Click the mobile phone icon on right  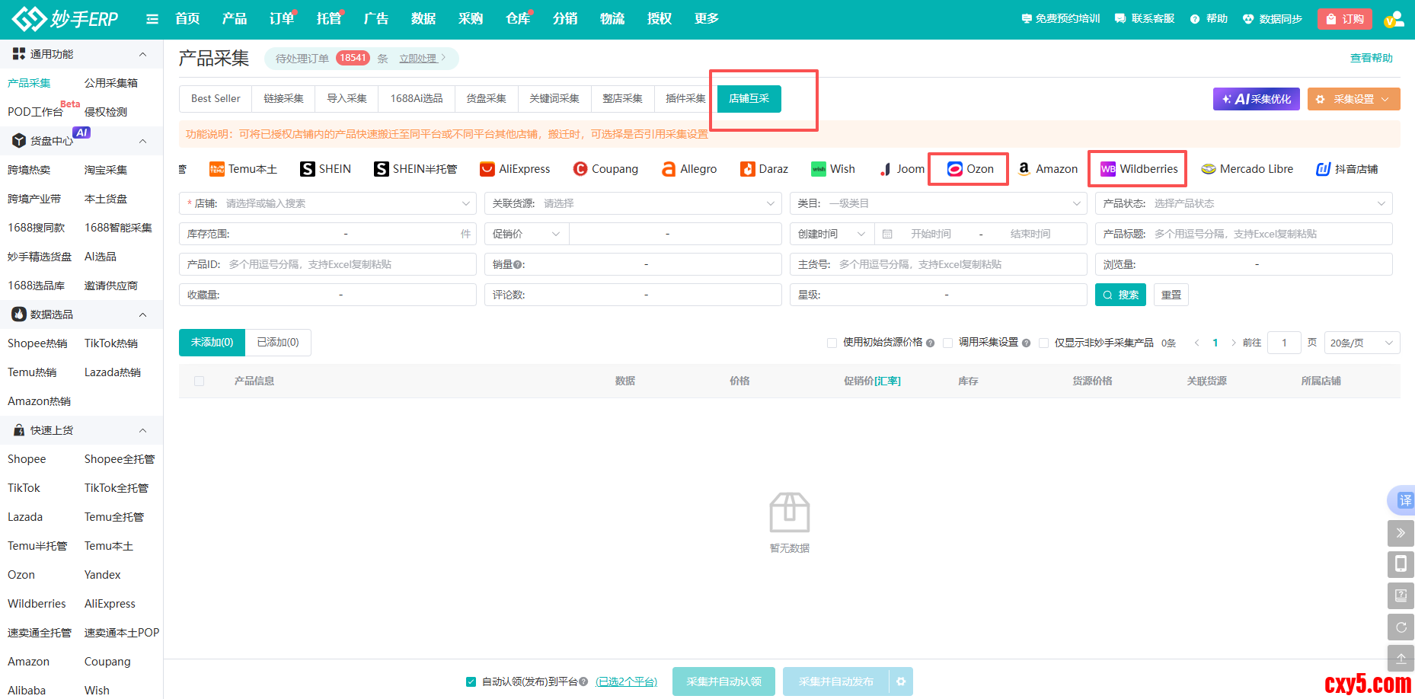[1401, 563]
